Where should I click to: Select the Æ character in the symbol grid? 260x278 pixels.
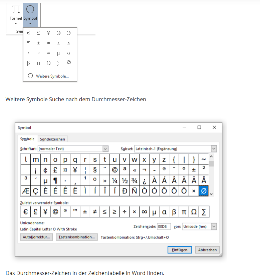click(26, 191)
